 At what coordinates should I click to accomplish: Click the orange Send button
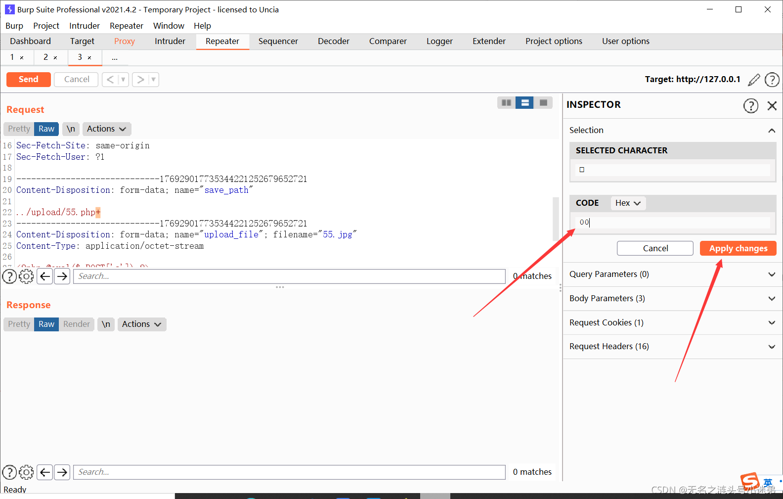click(x=29, y=79)
